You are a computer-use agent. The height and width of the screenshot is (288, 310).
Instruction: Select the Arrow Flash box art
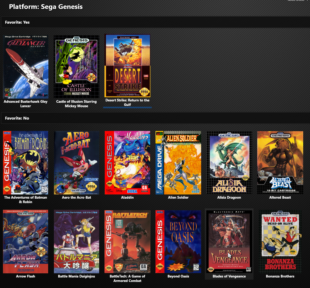tap(26, 241)
